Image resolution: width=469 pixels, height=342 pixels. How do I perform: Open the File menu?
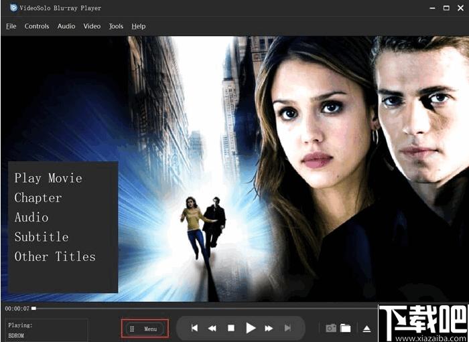tap(11, 26)
